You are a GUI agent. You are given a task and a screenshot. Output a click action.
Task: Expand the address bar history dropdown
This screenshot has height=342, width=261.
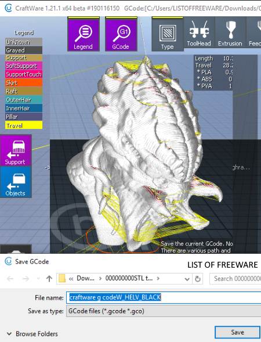tap(187, 279)
